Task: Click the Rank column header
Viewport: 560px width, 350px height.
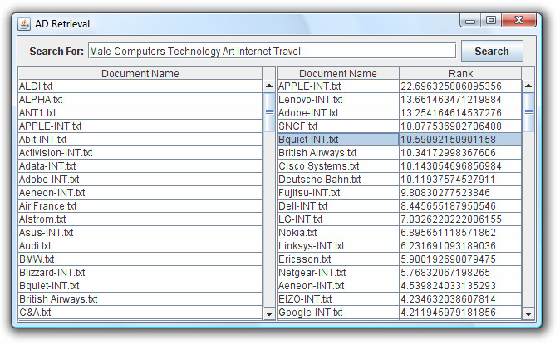Action: point(460,73)
